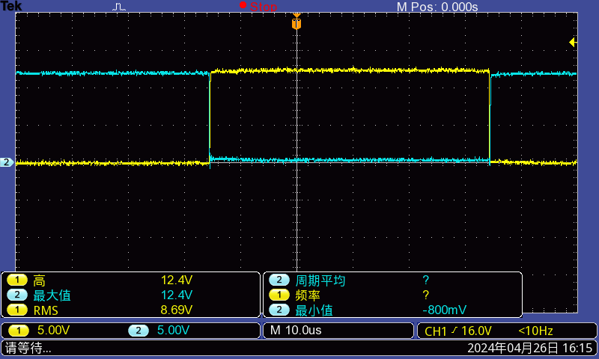Image resolution: width=599 pixels, height=359 pixels.
Task: Click the 最小值 measurement label
Action: (314, 310)
